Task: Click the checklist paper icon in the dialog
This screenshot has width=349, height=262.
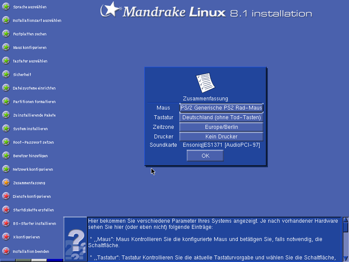Action: (205, 83)
